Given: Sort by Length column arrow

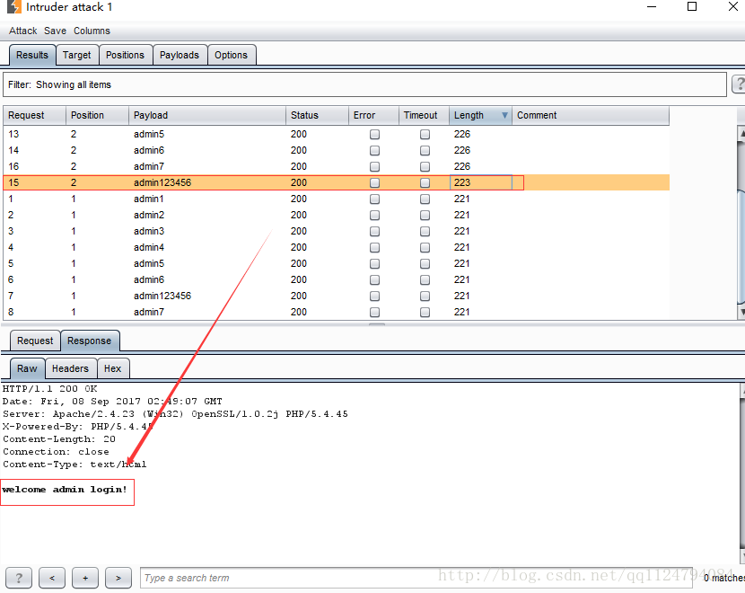Looking at the screenshot, I should click(504, 115).
